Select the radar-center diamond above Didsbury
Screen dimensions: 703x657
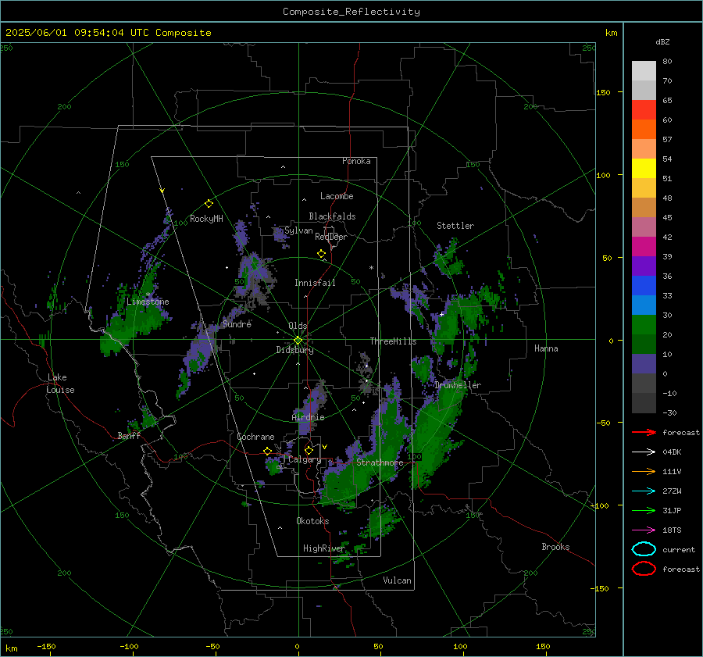click(x=298, y=341)
